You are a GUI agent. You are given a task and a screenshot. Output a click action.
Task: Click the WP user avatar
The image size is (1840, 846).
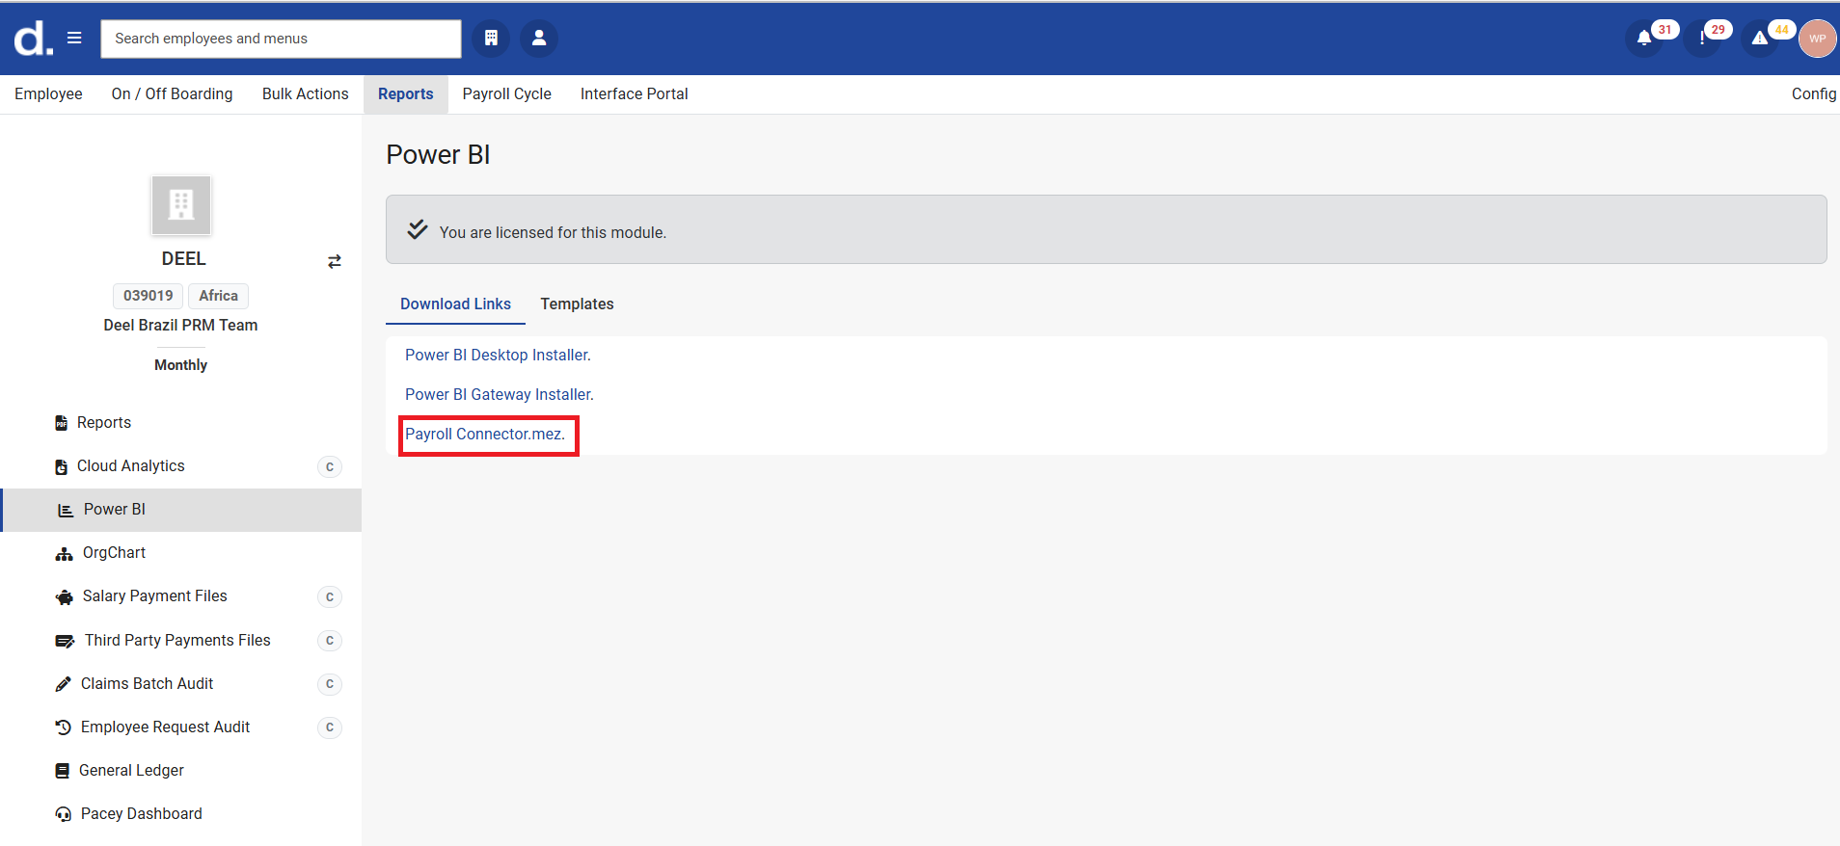click(x=1817, y=40)
